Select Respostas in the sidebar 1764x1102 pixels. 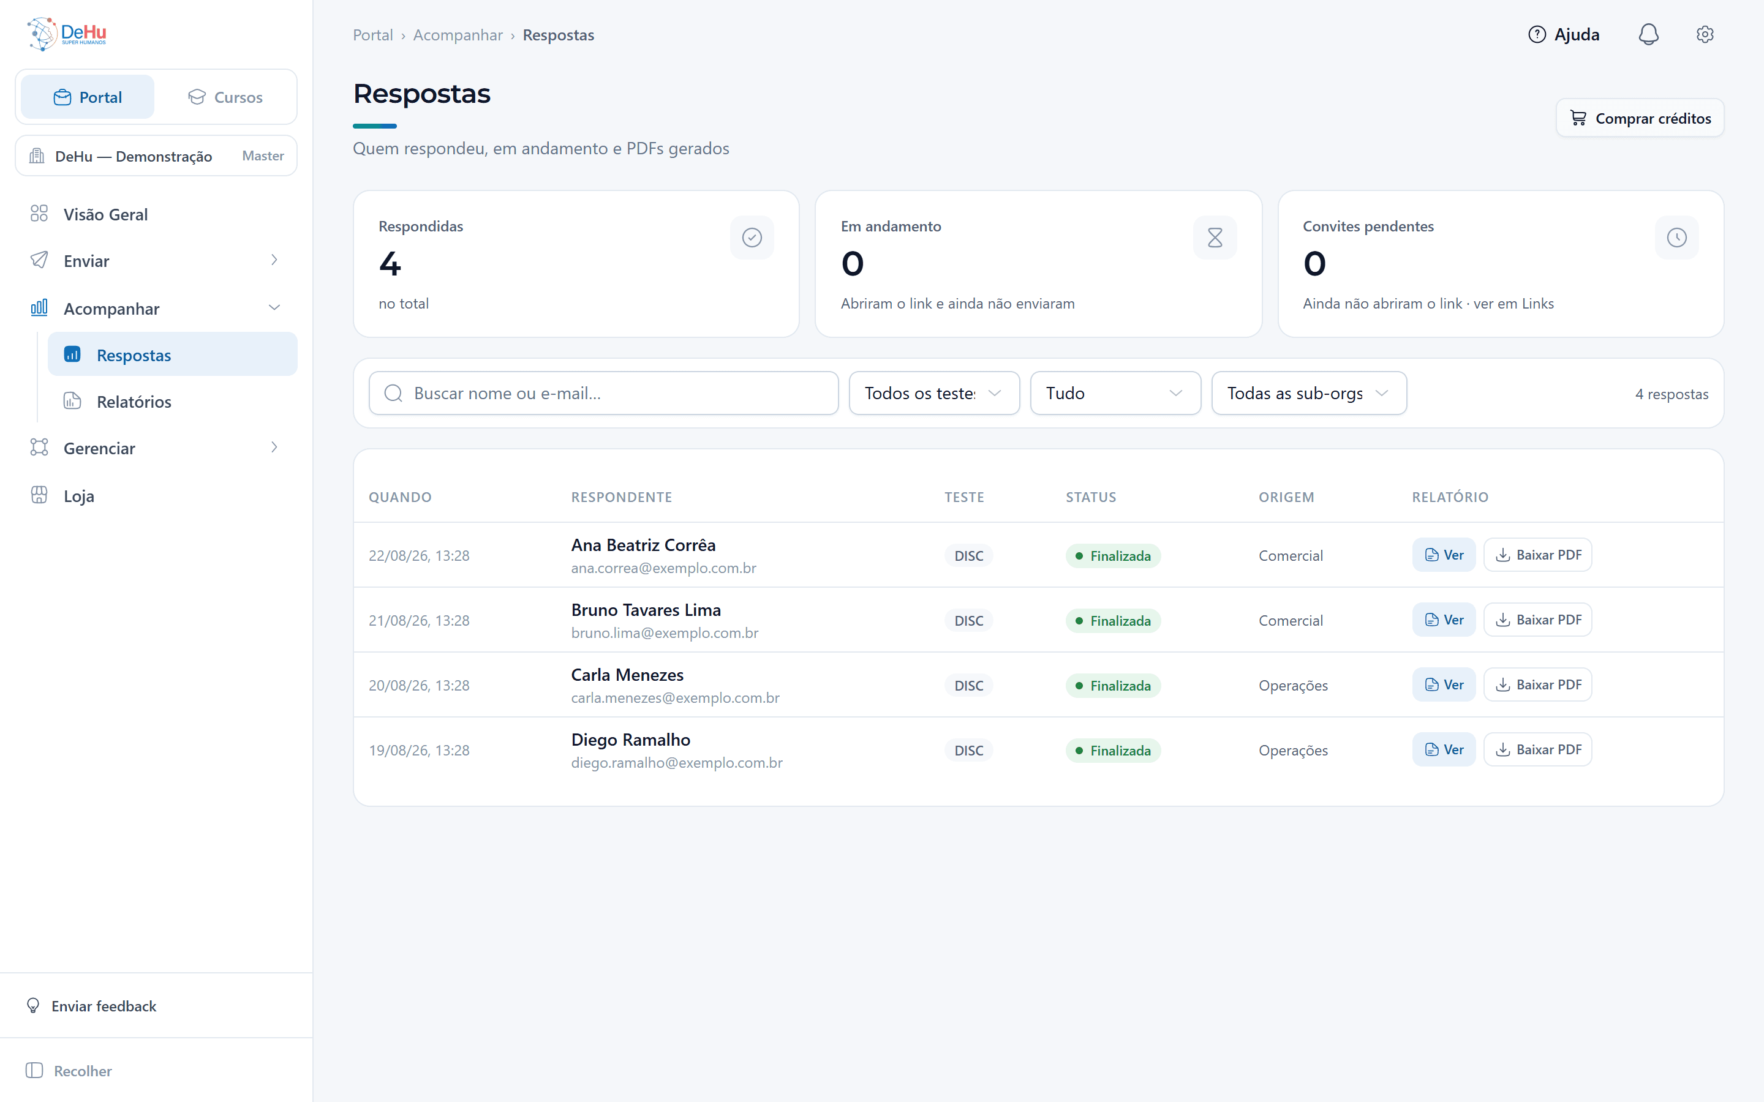(172, 355)
